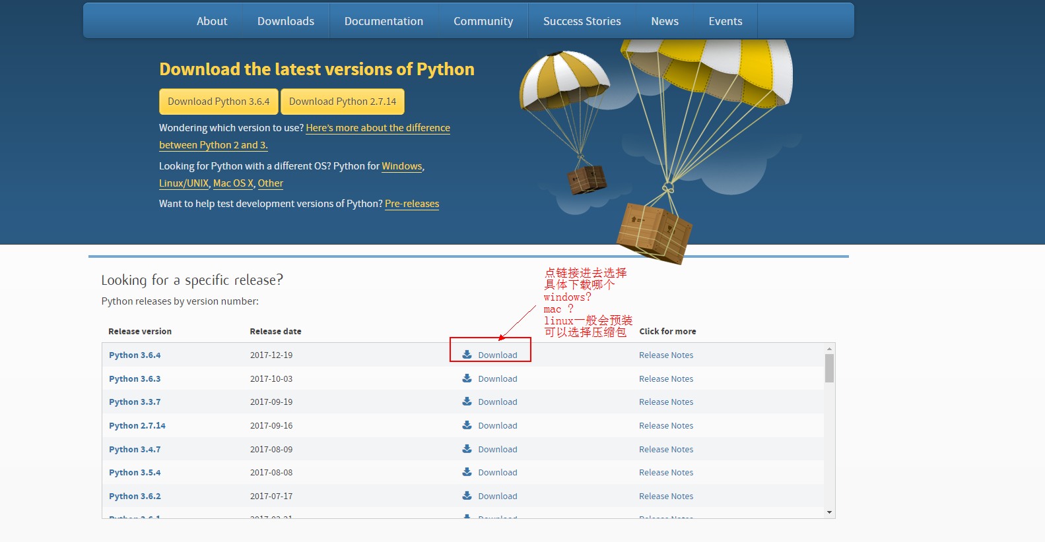Open the Linux/UNIX download link

[184, 183]
